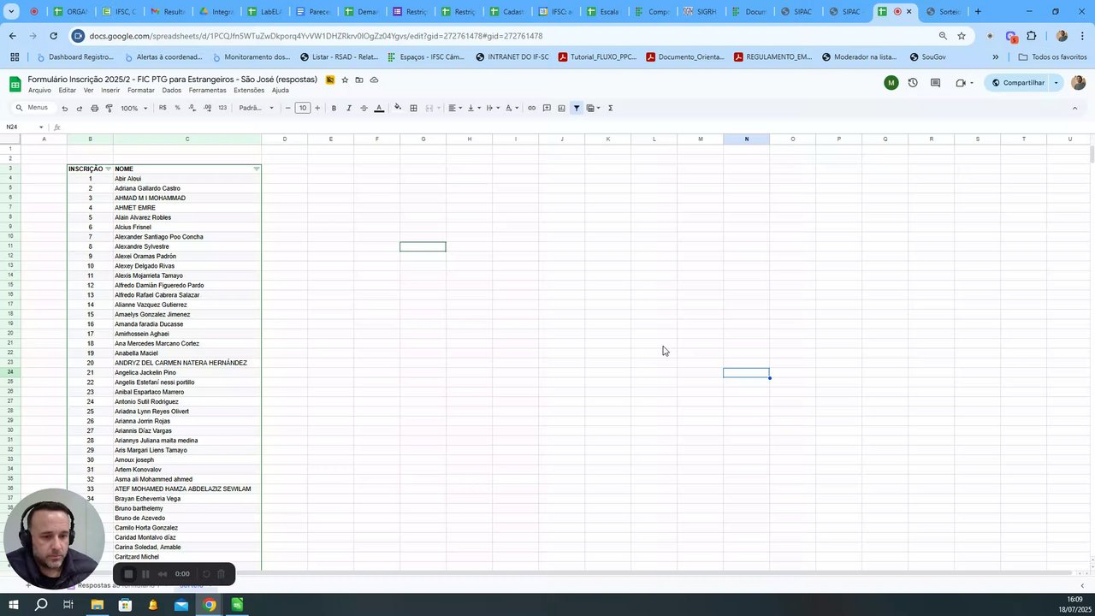This screenshot has height=616, width=1095.
Task: Select column N header
Action: coord(746,139)
